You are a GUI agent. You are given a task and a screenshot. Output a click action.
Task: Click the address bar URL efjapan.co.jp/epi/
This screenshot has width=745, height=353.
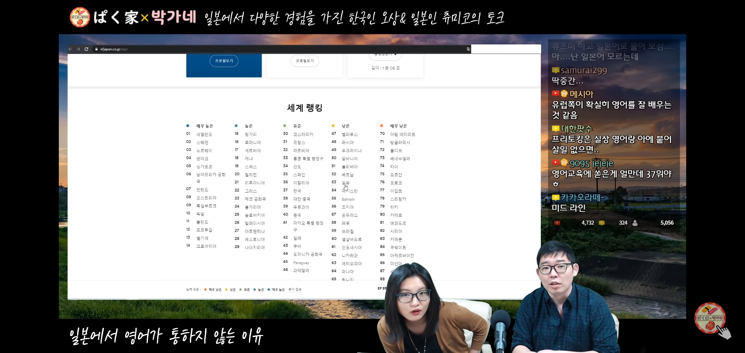(x=114, y=49)
